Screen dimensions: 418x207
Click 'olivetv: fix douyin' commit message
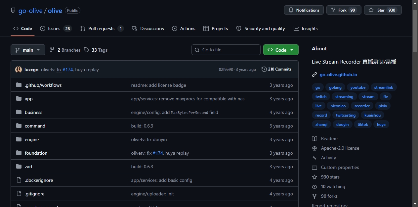click(149, 139)
